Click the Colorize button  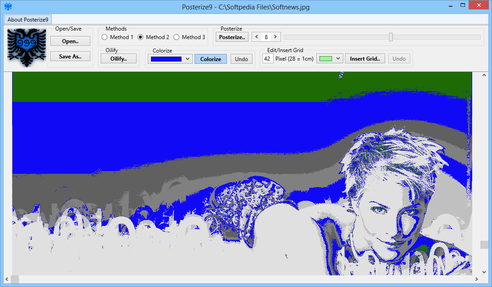click(211, 59)
